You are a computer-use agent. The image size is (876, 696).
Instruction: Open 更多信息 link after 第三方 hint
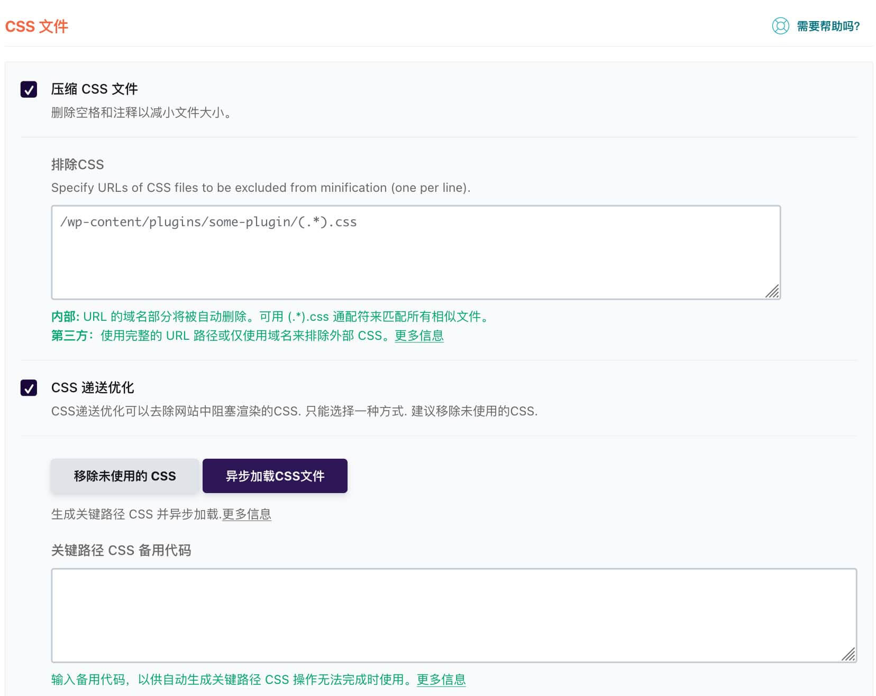point(419,336)
